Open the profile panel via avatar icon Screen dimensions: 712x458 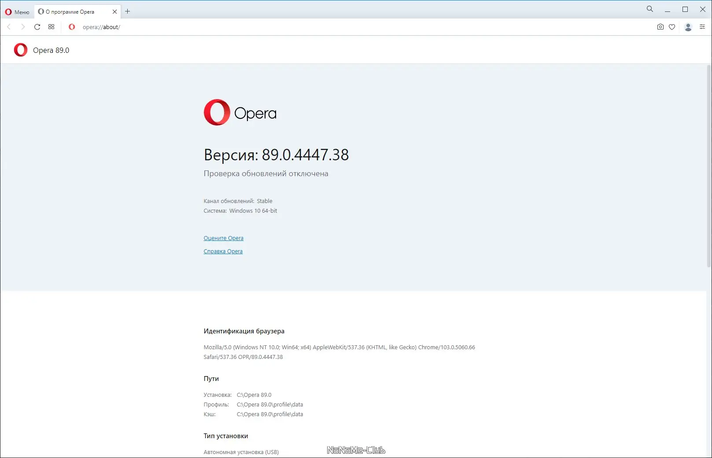[688, 27]
